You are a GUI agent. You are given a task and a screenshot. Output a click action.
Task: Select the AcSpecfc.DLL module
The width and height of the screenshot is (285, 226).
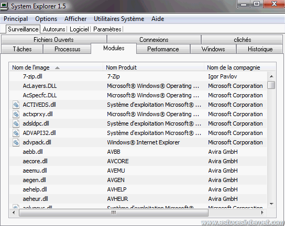click(x=40, y=96)
